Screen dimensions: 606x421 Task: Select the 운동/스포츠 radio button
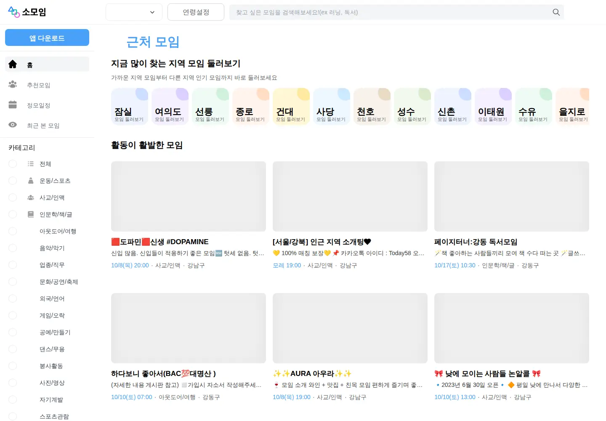pos(13,181)
